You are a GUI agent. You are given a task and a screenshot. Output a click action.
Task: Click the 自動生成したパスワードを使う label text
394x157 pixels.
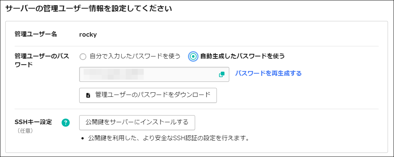click(242, 56)
